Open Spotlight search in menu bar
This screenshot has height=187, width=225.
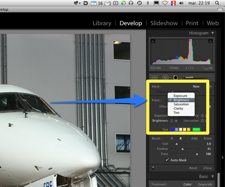point(217,3)
